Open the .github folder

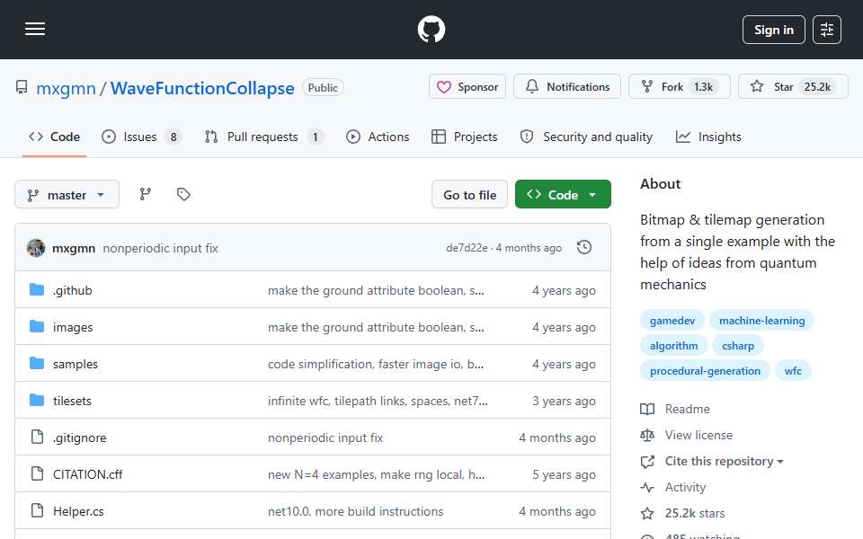[72, 290]
